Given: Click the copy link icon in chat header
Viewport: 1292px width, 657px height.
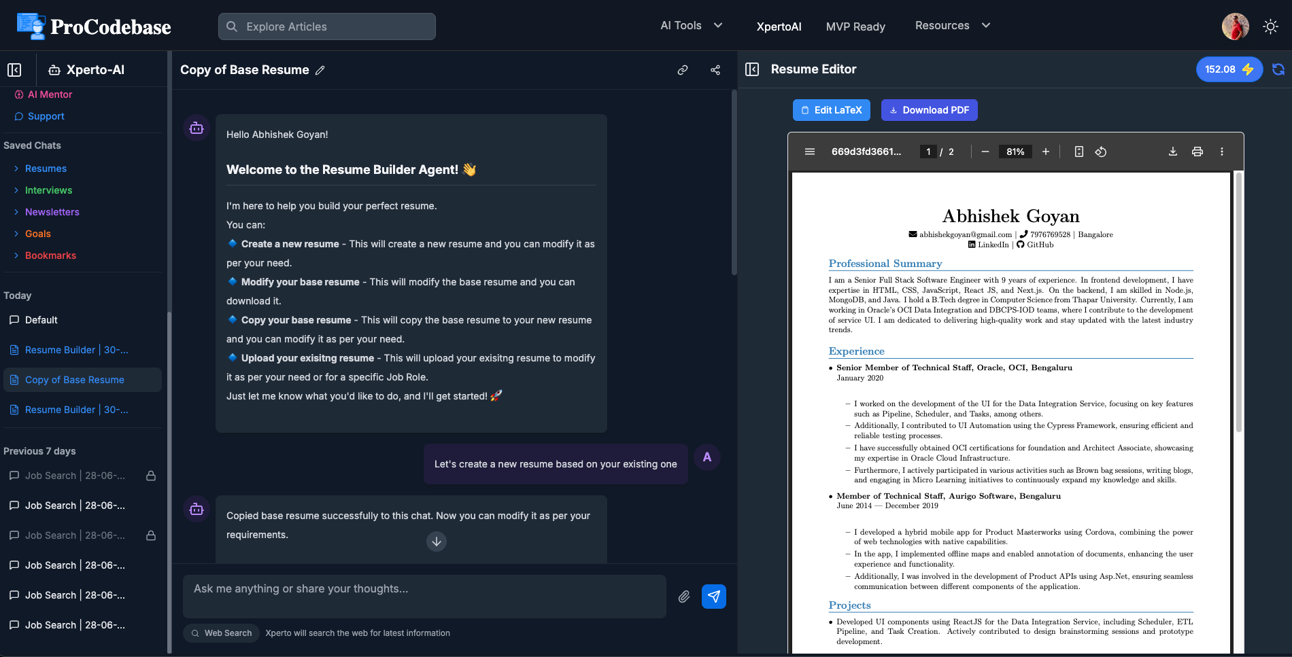Looking at the screenshot, I should pyautogui.click(x=683, y=70).
